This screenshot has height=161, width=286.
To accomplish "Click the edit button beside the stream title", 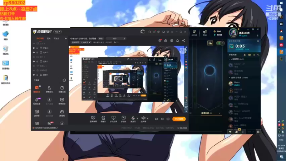I will (x=101, y=39).
